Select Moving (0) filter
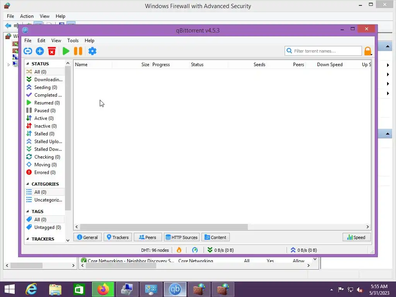Image resolution: width=396 pixels, height=297 pixels. pyautogui.click(x=45, y=165)
